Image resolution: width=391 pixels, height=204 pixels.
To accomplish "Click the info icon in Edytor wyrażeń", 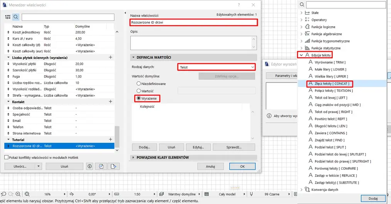I will click(269, 116).
